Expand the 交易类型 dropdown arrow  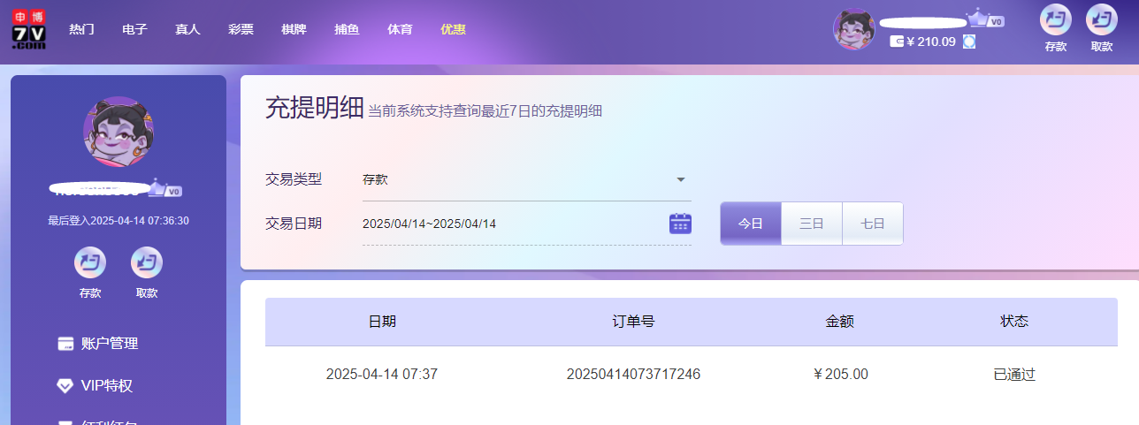[681, 180]
